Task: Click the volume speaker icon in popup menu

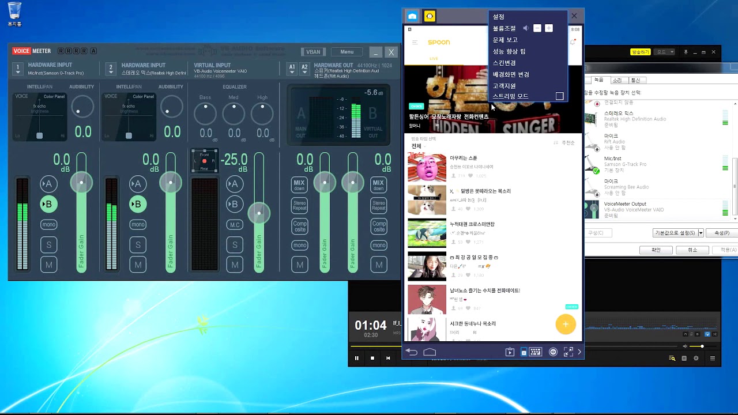Action: coord(525,28)
